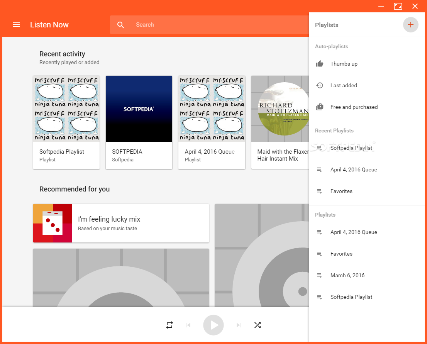
Task: Click playlist icon beside recent Softpedia Playlist
Action: click(319, 148)
